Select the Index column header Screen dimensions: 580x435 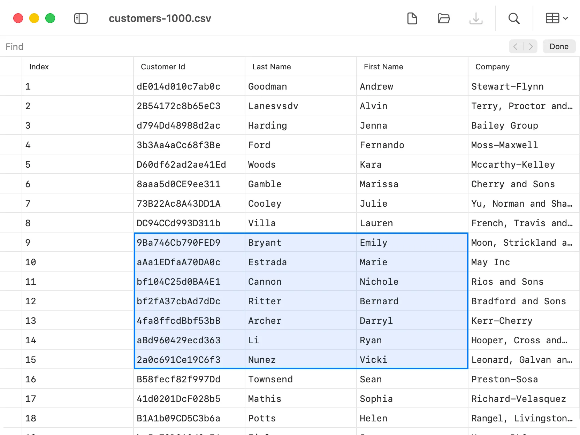pos(78,67)
